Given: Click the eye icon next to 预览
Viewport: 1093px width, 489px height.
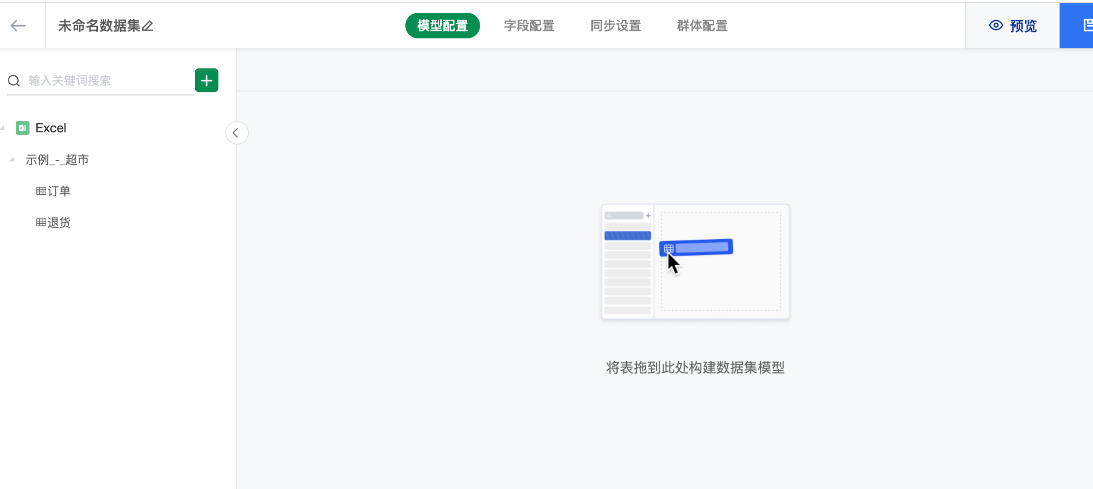Looking at the screenshot, I should (x=996, y=26).
